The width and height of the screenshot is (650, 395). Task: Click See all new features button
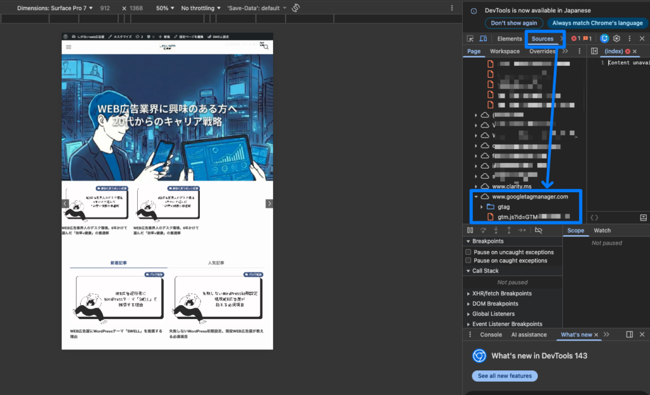coord(505,376)
